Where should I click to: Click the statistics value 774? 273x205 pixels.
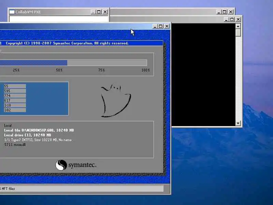pos(15,96)
